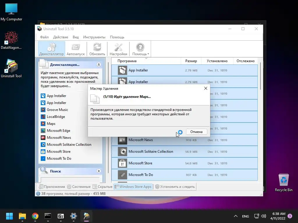Sort by the Отслежено column header

click(245, 61)
